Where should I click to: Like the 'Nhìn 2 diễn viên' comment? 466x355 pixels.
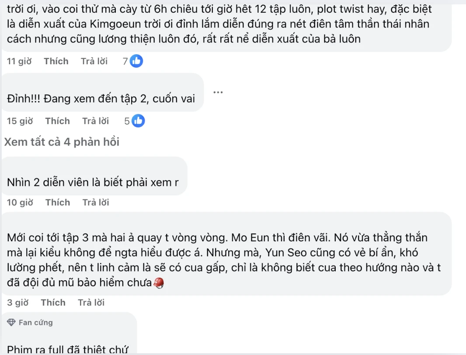pyautogui.click(x=58, y=202)
